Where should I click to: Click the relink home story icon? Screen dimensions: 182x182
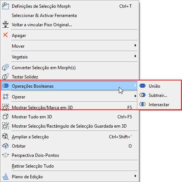coord(6,24)
